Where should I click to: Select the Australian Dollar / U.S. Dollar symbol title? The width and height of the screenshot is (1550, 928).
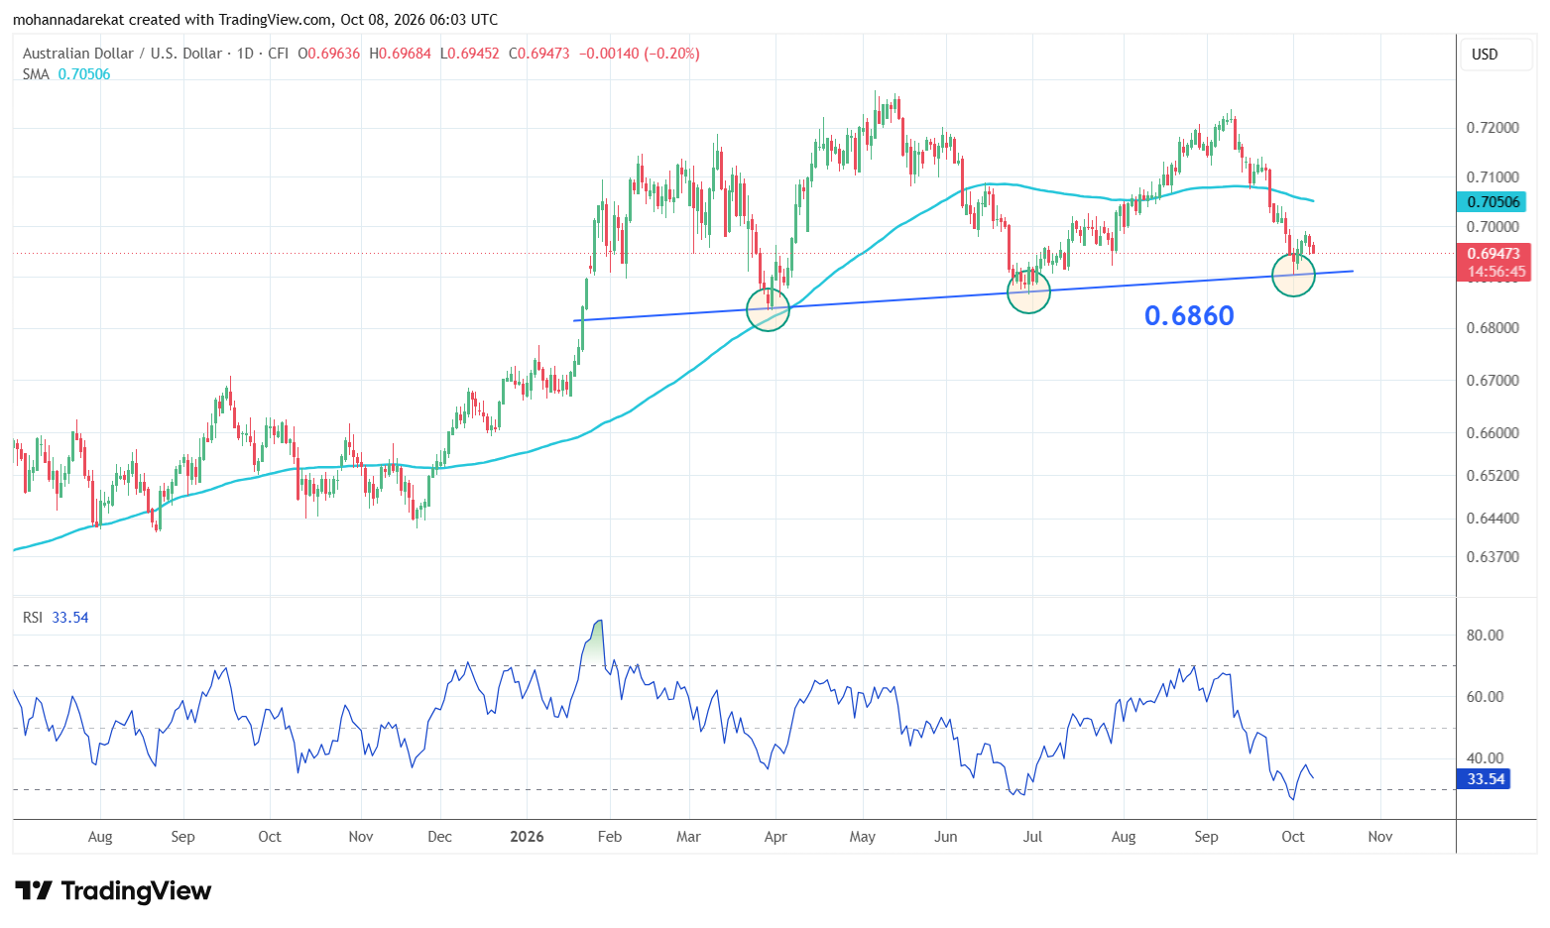[123, 54]
